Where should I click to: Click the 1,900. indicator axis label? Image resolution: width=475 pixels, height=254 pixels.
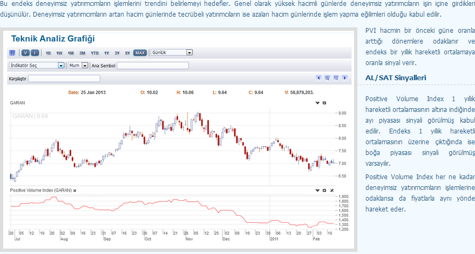pyautogui.click(x=344, y=196)
